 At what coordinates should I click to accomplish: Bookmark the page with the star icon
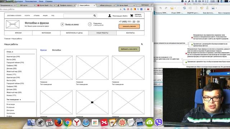tap(121, 9)
